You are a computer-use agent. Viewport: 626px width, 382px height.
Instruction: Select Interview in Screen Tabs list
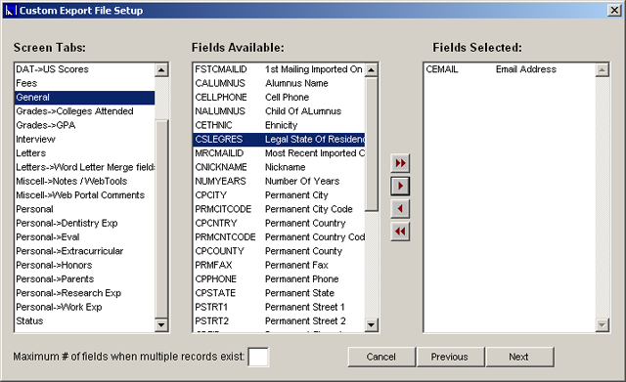[x=85, y=139]
